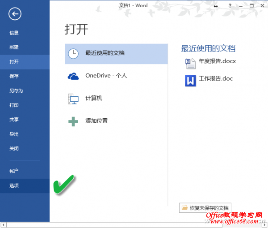Screen dimensions: 268x228
Task: Open recent file 年度报告.docx
Action: (x=217, y=61)
